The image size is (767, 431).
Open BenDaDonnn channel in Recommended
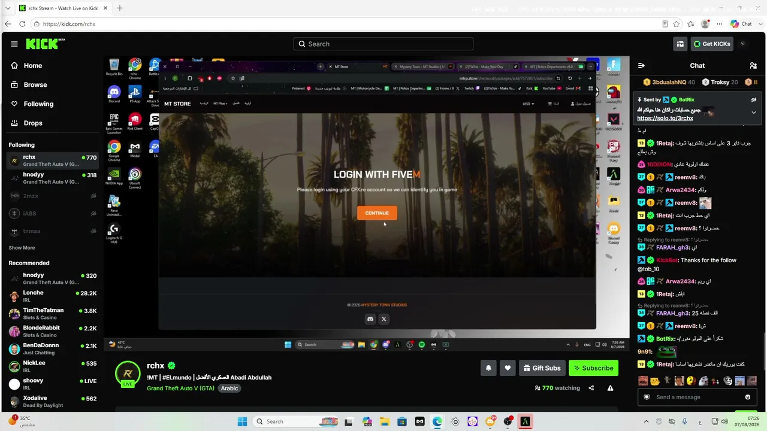(x=53, y=349)
